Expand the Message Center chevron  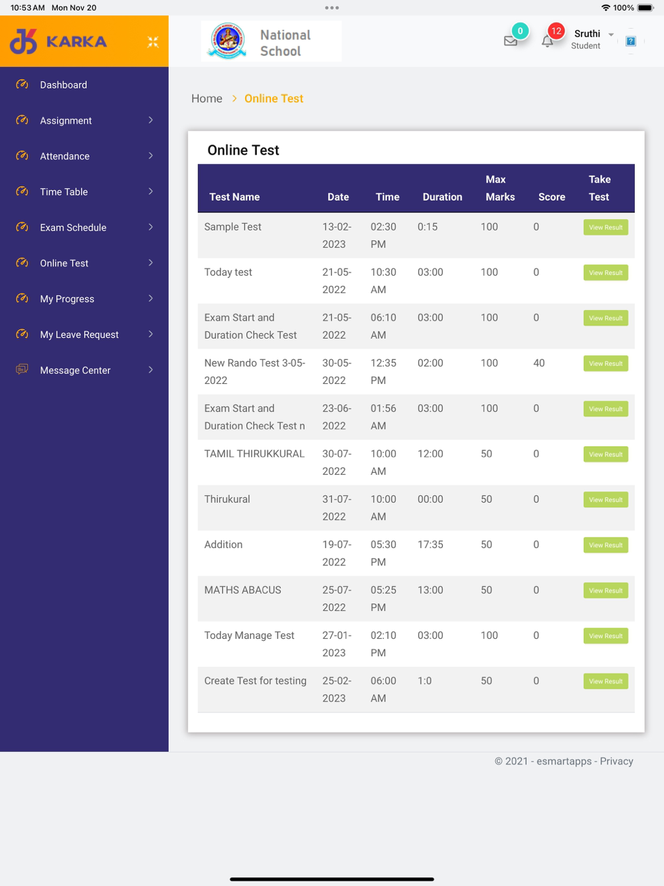151,369
